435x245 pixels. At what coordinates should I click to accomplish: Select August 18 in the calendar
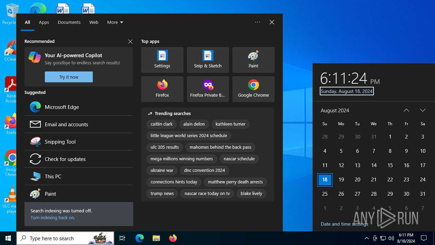pos(325,180)
